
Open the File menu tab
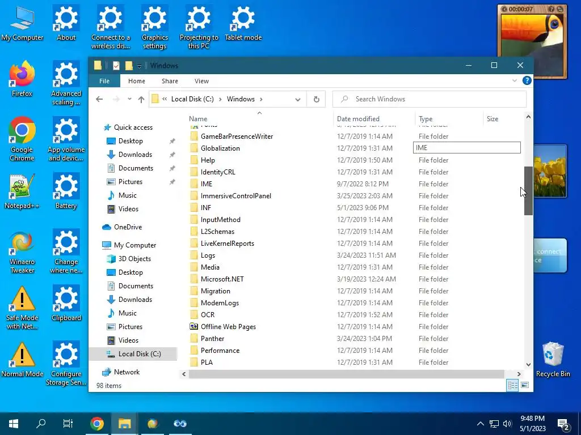104,81
